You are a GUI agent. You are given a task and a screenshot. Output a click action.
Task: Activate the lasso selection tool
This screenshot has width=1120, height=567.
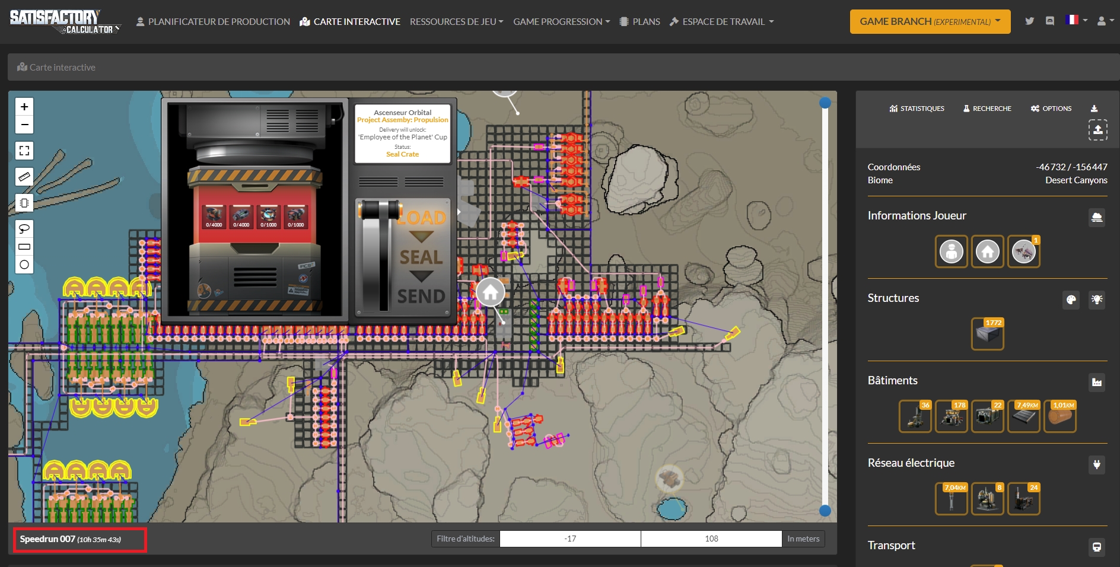(x=24, y=229)
